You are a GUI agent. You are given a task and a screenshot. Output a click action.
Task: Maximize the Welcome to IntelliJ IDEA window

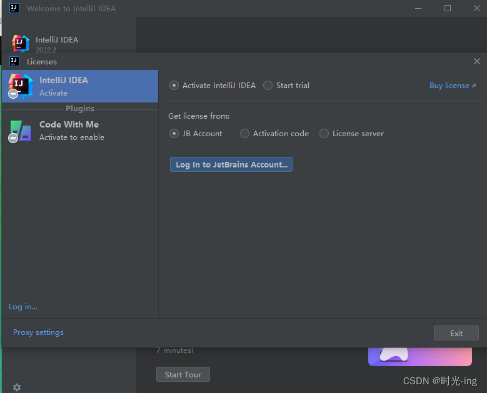click(447, 8)
